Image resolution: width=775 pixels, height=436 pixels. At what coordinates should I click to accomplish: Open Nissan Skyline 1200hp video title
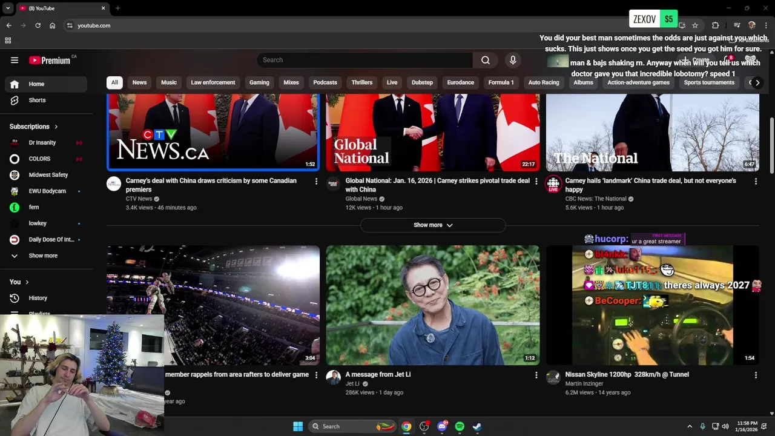pos(627,374)
